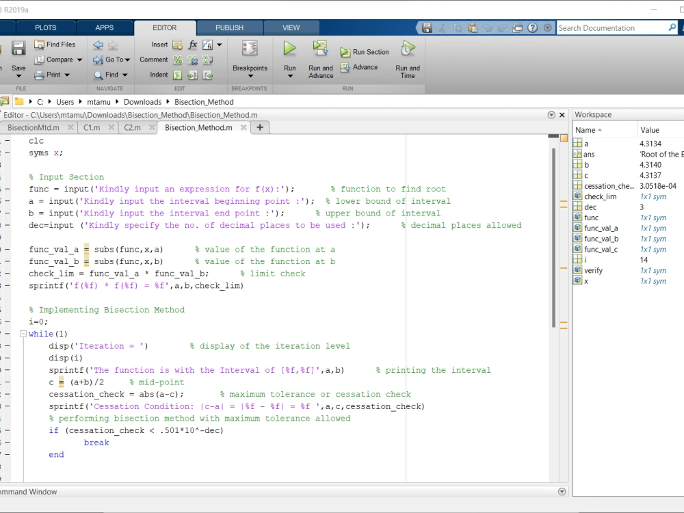684x513 pixels.
Task: Click Downloads in path breadcrumb
Action: point(143,102)
